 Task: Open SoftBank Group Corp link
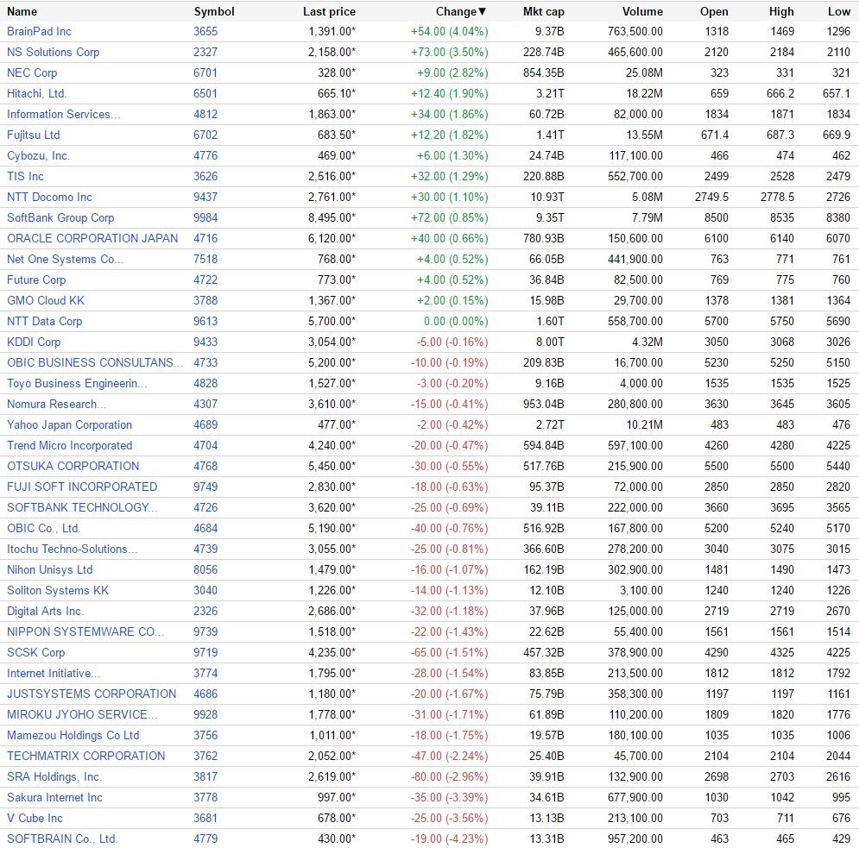point(60,218)
